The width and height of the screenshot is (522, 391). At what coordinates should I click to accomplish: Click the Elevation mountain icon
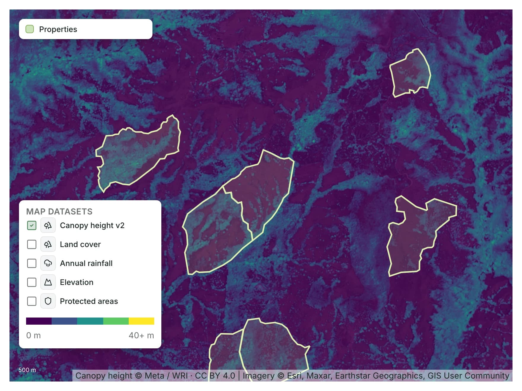pos(48,282)
